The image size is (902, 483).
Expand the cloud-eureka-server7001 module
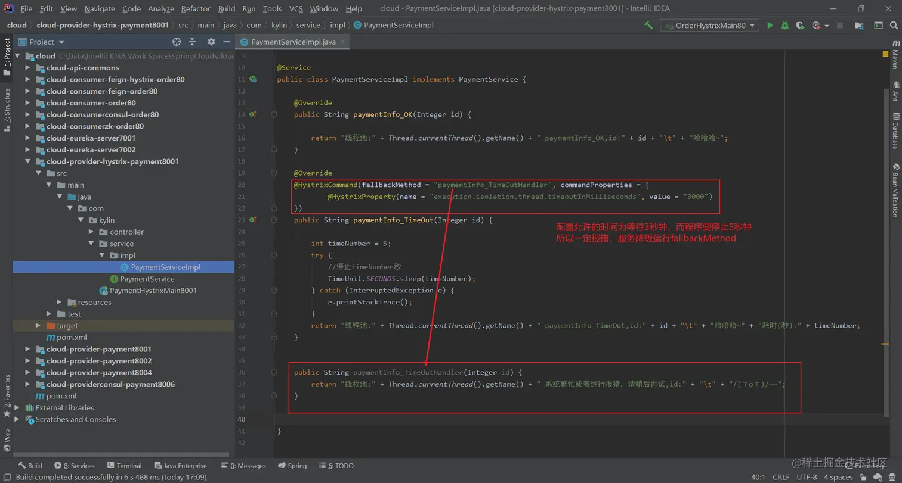pyautogui.click(x=27, y=138)
